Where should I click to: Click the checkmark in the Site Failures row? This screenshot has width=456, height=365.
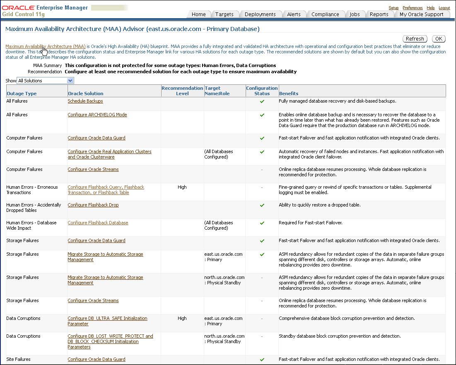coord(262,360)
